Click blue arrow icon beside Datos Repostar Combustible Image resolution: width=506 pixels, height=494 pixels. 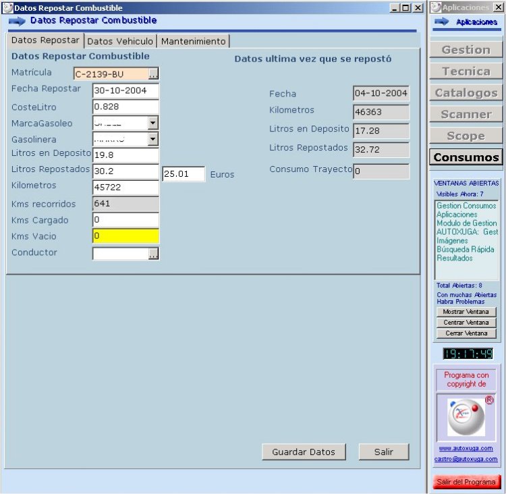17,22
